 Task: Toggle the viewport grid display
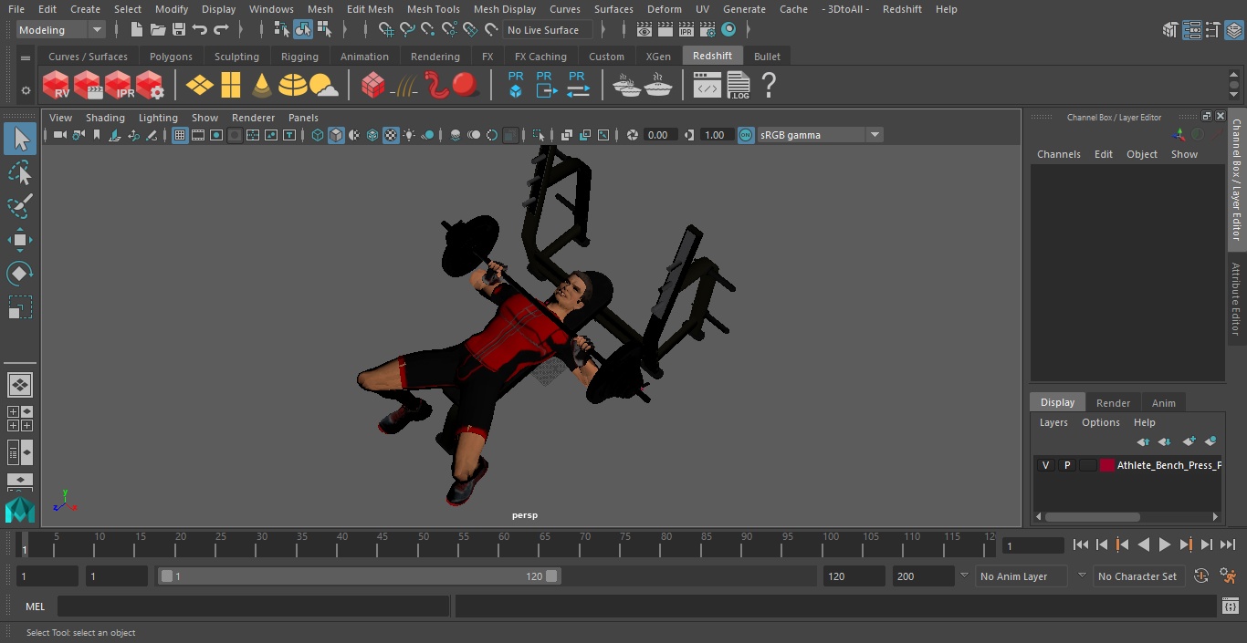(x=180, y=135)
